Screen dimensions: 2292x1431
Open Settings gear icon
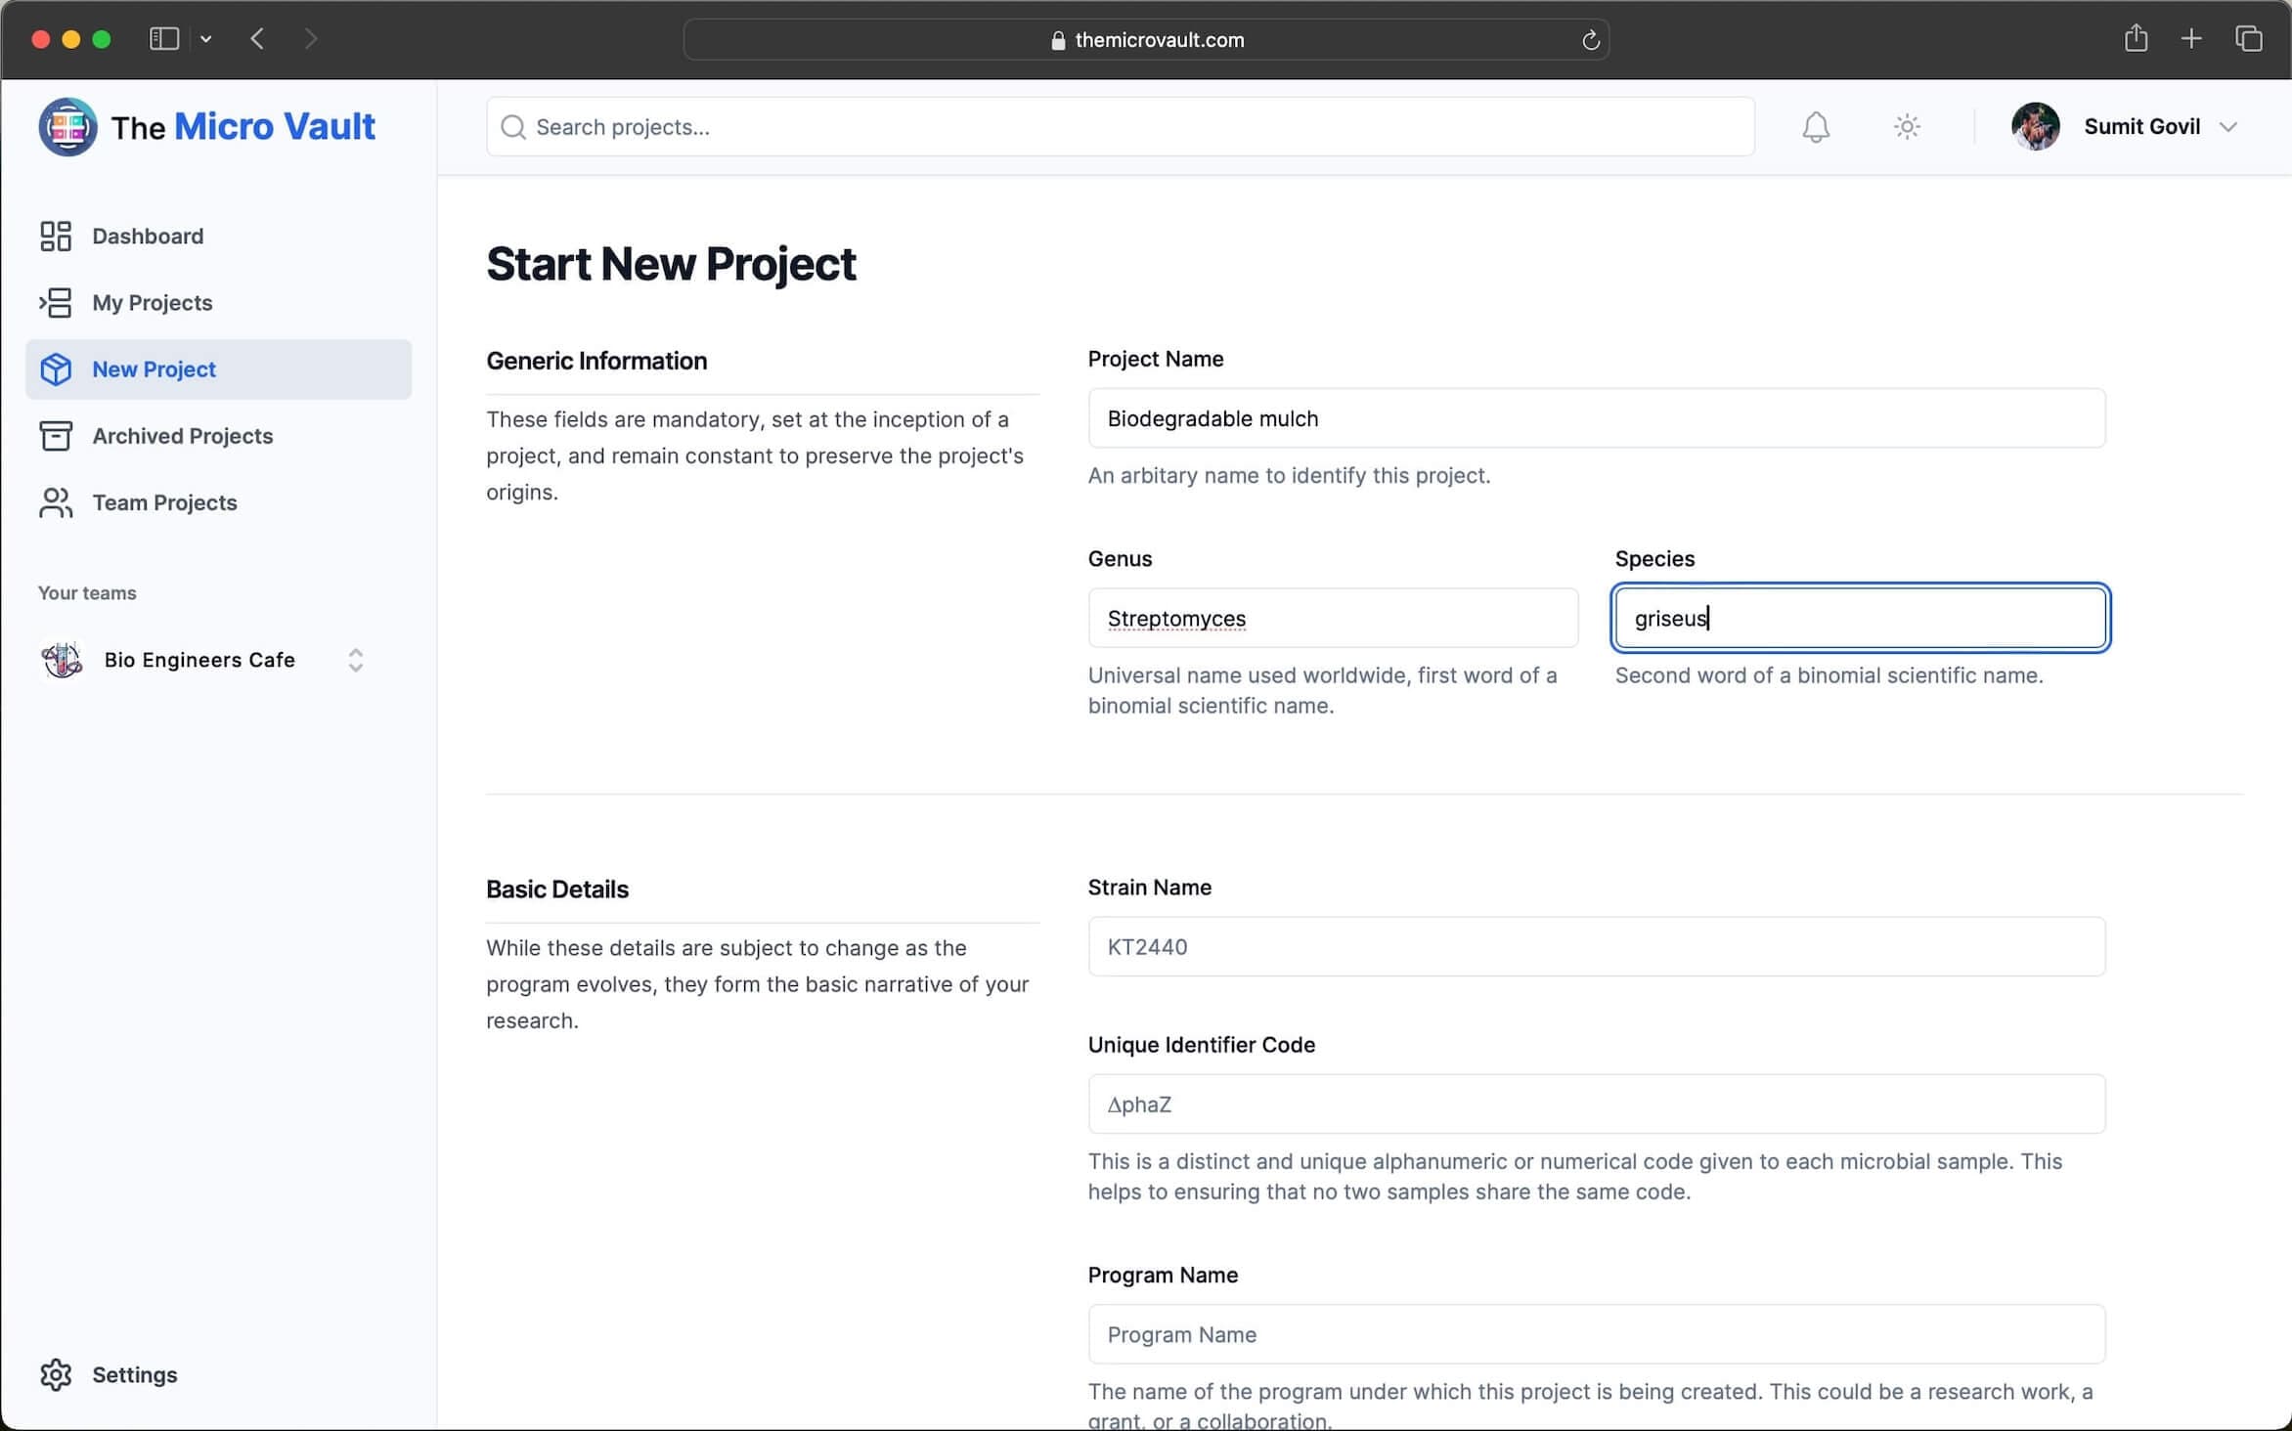[56, 1374]
